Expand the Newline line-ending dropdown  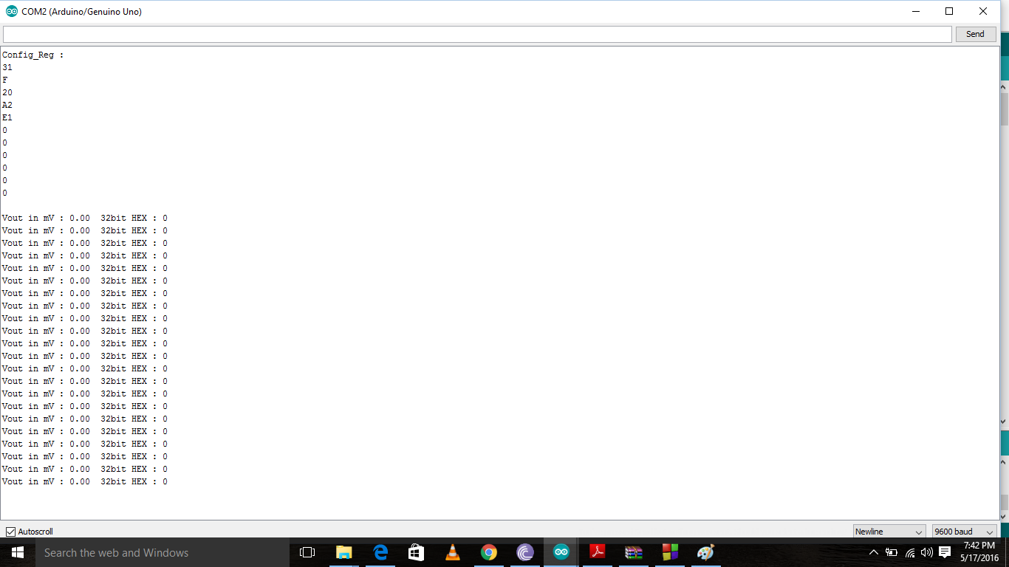coord(889,532)
